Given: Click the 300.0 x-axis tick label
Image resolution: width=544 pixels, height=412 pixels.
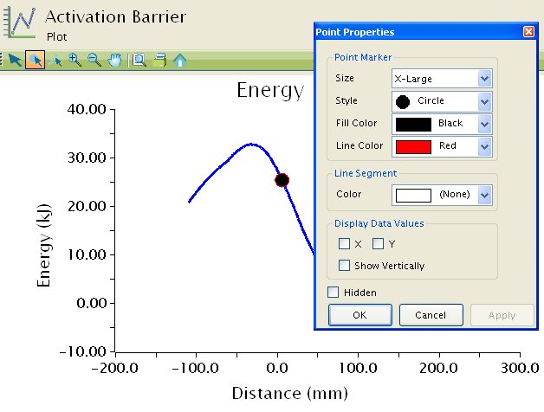Looking at the screenshot, I should click(x=520, y=368).
